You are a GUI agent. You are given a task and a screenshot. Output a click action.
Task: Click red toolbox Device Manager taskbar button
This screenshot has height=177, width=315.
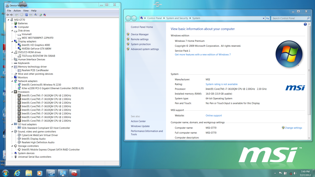(x=74, y=173)
